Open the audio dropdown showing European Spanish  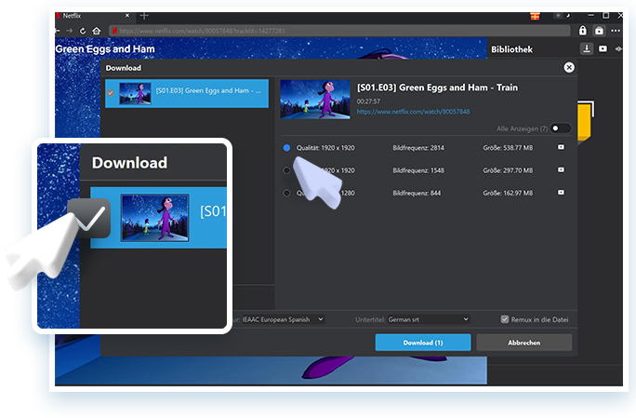(283, 319)
